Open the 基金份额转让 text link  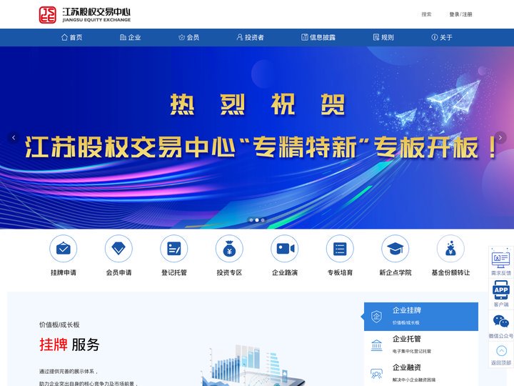point(450,272)
